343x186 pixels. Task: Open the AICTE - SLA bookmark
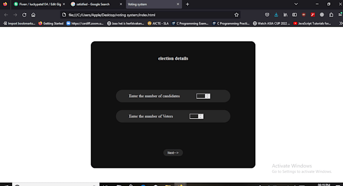point(158,23)
